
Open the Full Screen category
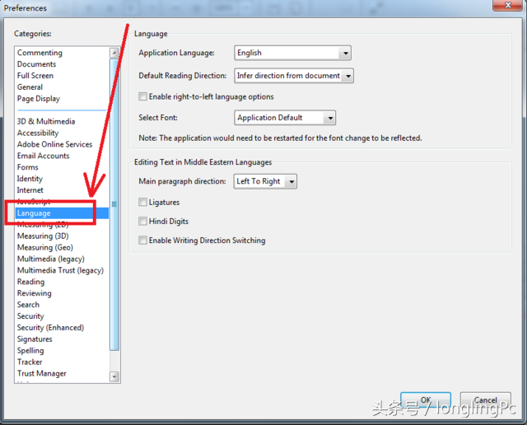click(35, 76)
